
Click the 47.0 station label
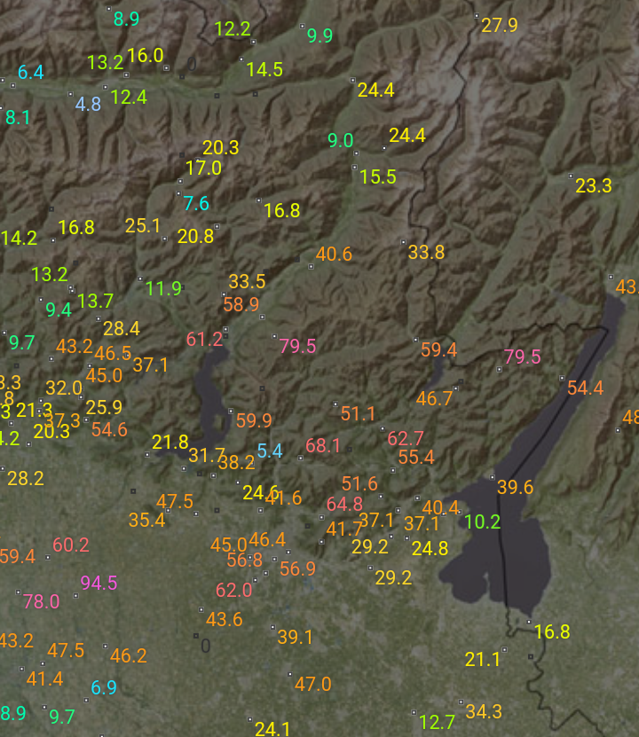(x=312, y=684)
